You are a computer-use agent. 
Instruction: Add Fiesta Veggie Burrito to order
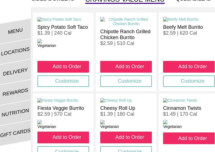pos(63,137)
